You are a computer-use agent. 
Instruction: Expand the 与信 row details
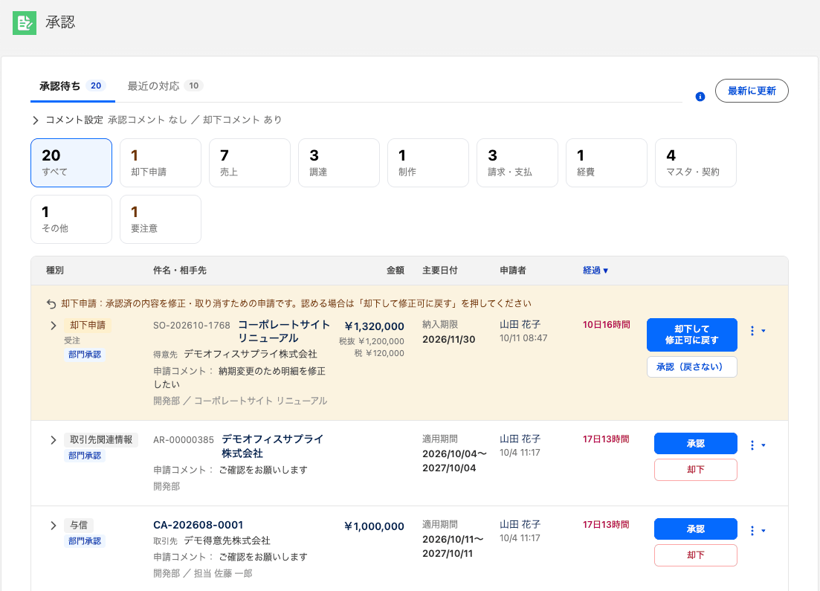click(x=54, y=525)
